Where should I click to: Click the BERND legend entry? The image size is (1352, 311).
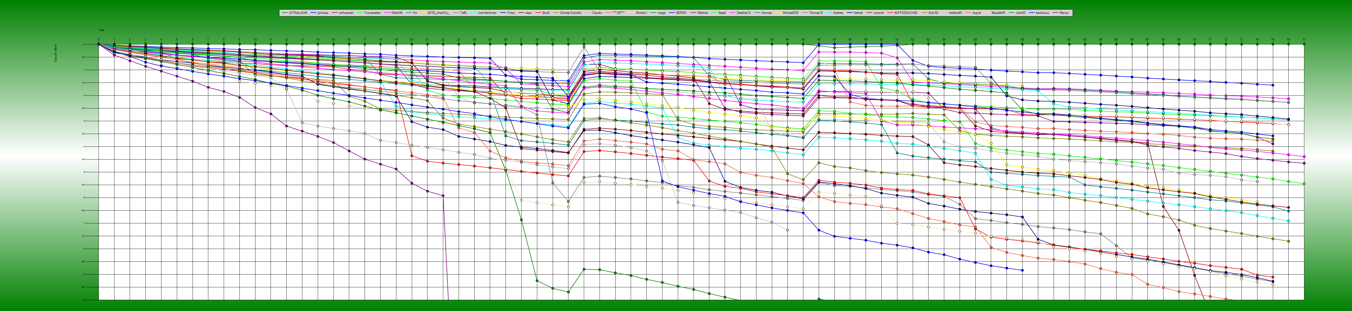click(681, 13)
